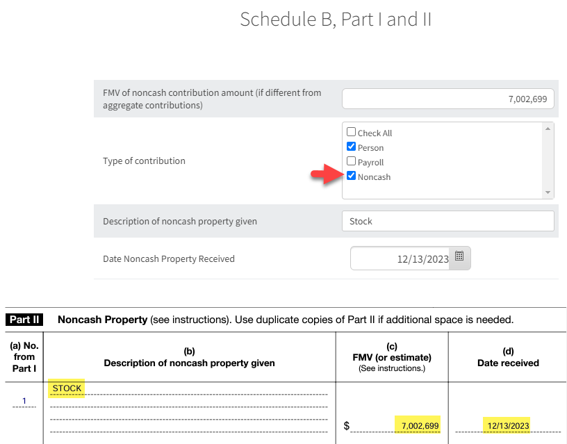This screenshot has width=567, height=444.
Task: Tick the Payroll checkbox
Action: (x=352, y=162)
